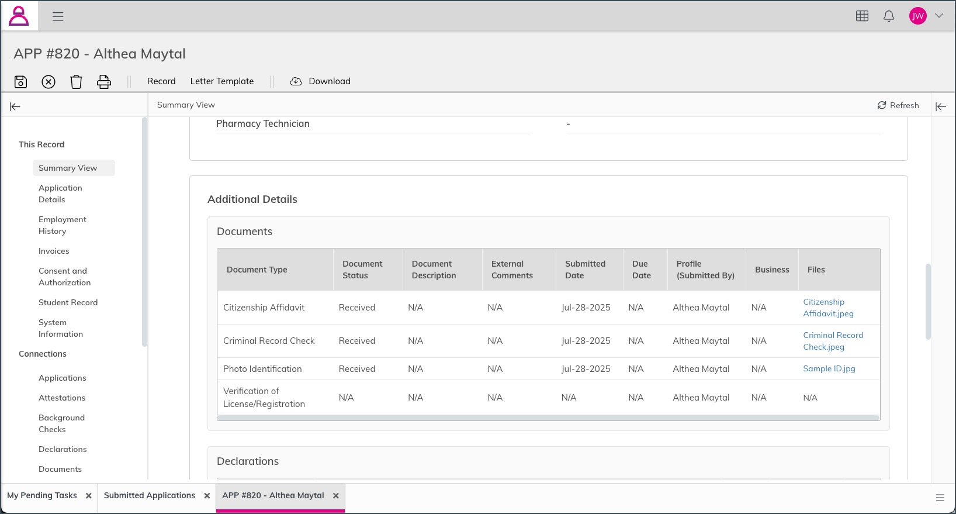The image size is (956, 514).
Task: Open Student Record in sidebar
Action: point(68,302)
